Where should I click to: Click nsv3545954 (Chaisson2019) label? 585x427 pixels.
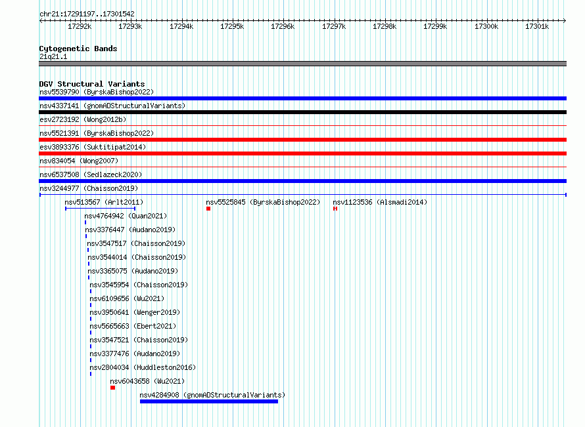pyautogui.click(x=139, y=285)
